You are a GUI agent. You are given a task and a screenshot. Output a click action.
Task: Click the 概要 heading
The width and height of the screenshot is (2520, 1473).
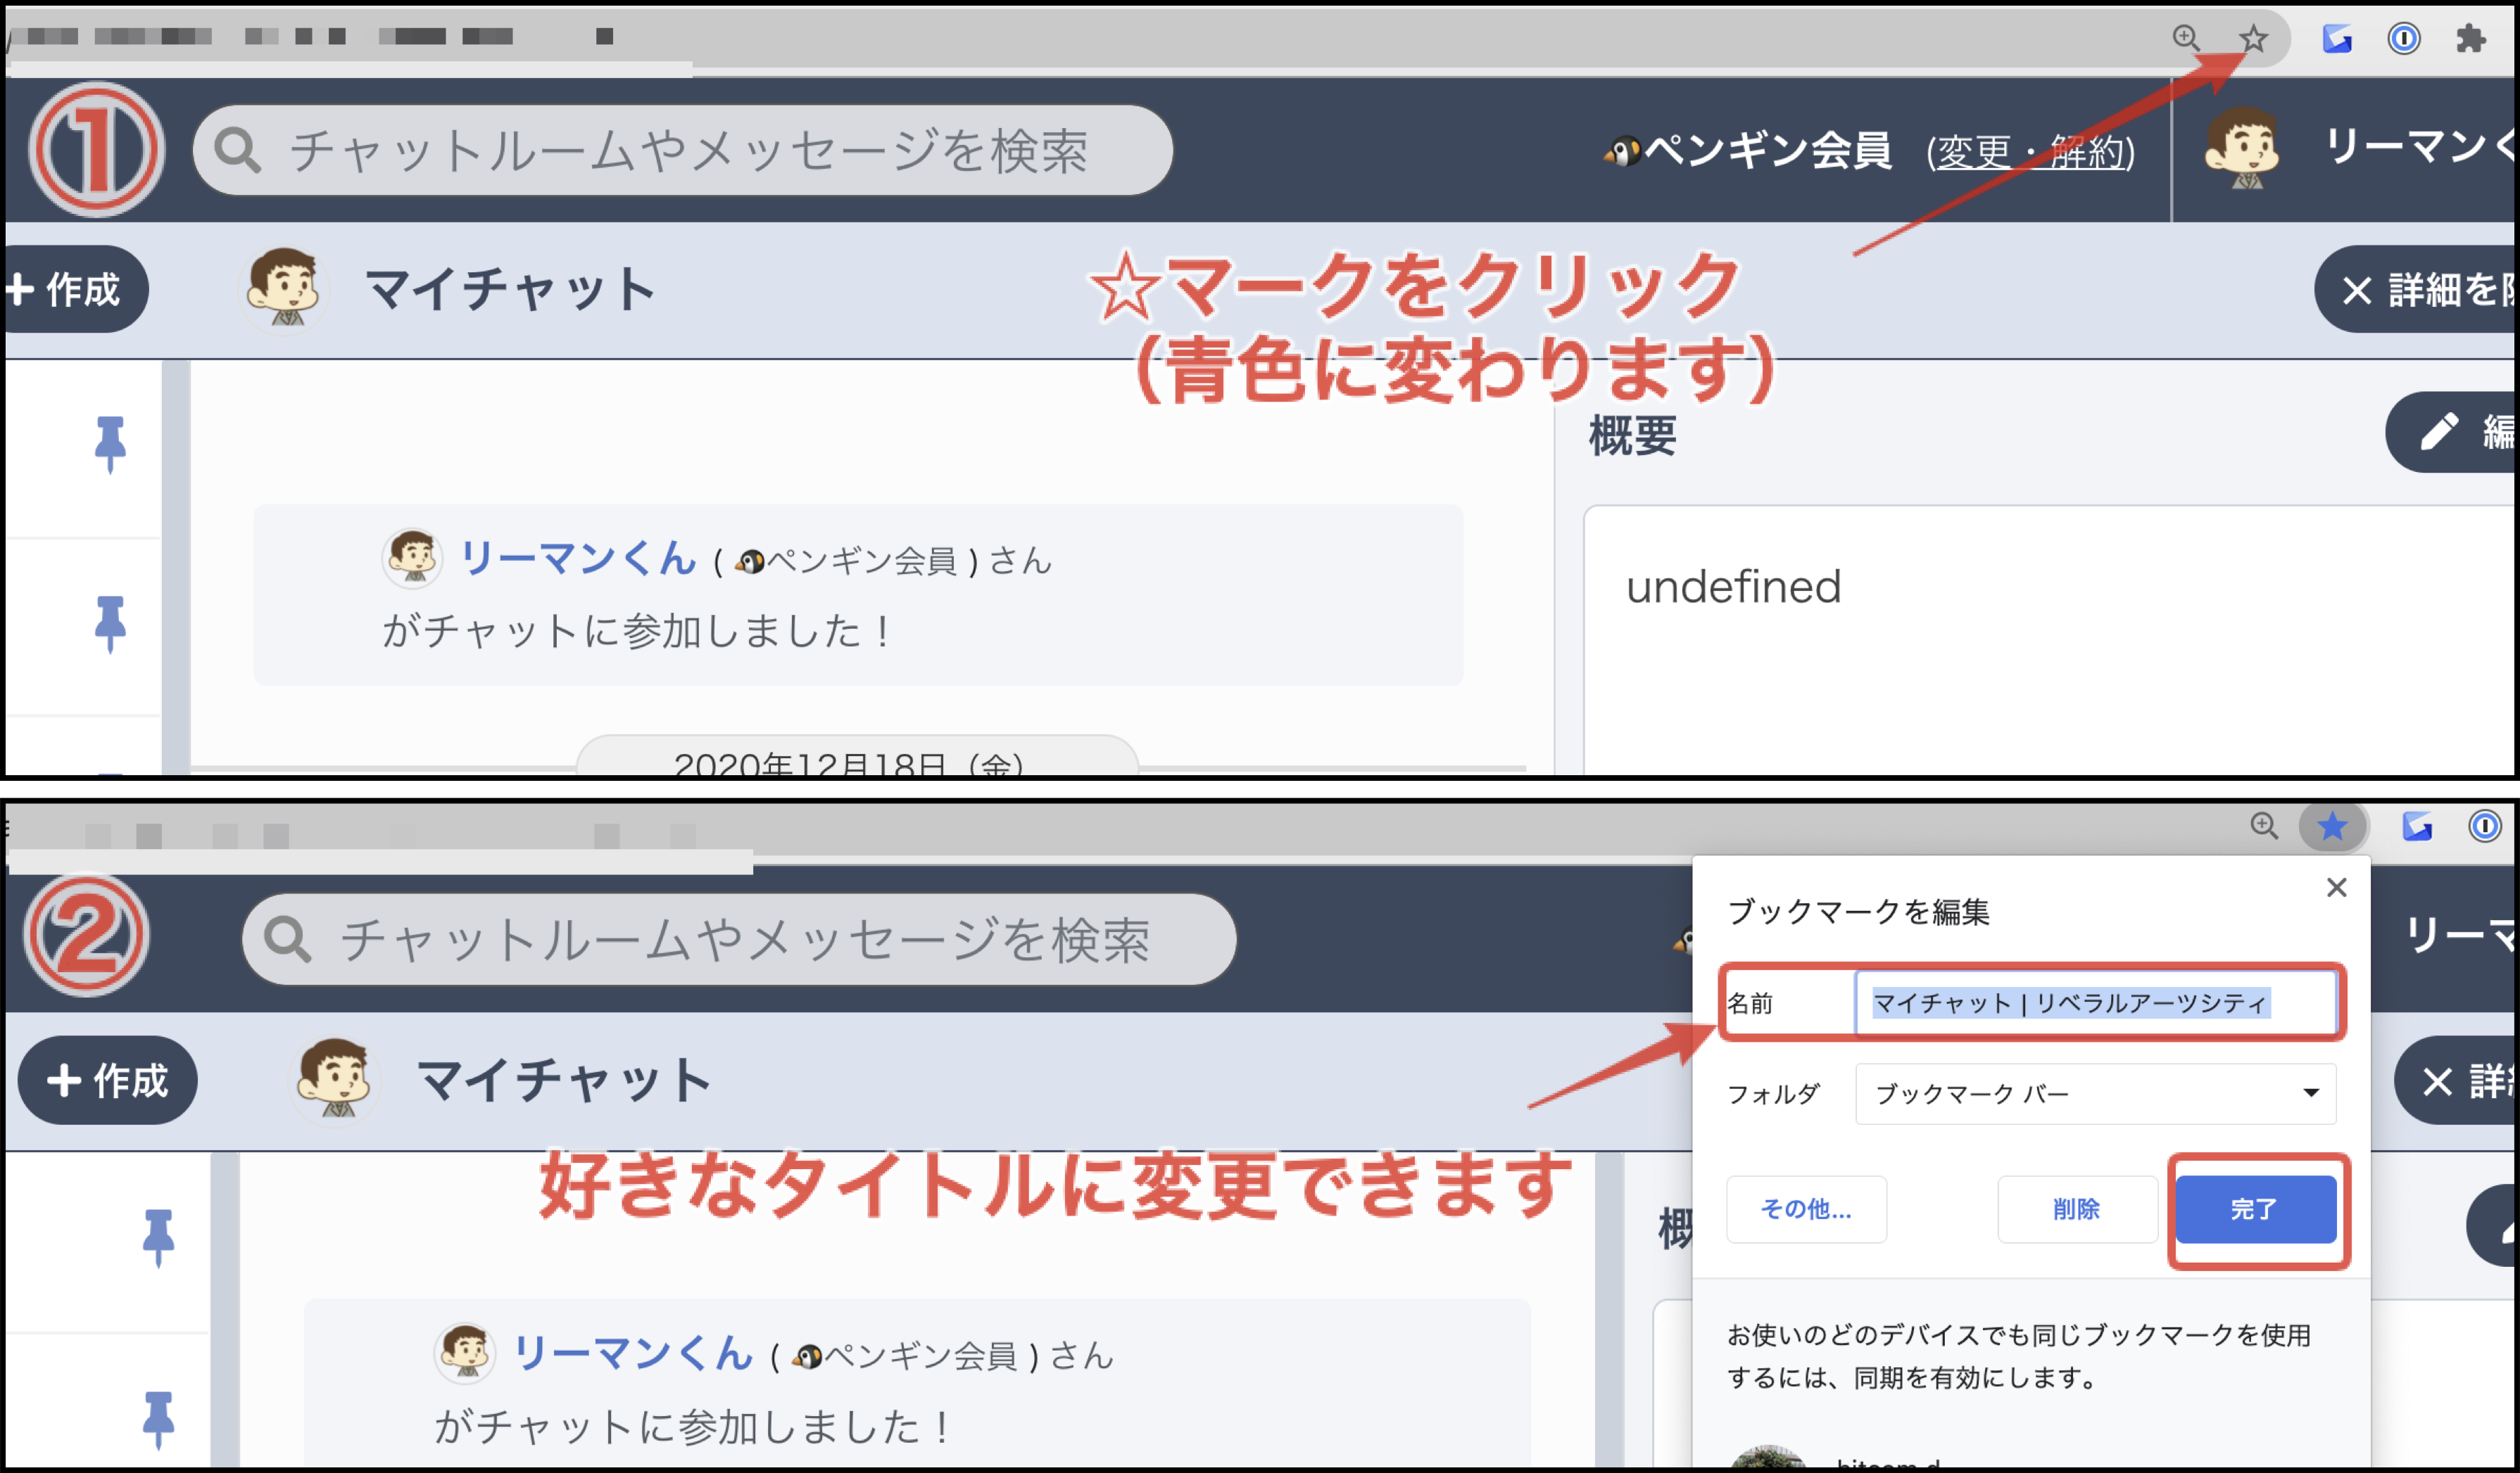click(1632, 435)
